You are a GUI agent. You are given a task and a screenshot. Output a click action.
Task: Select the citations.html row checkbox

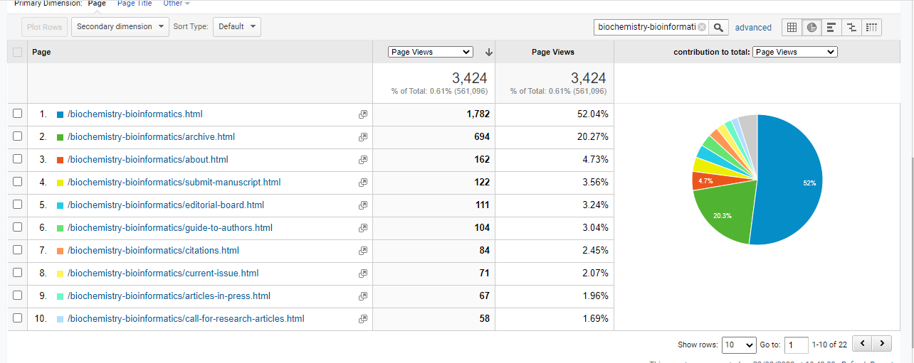18,250
